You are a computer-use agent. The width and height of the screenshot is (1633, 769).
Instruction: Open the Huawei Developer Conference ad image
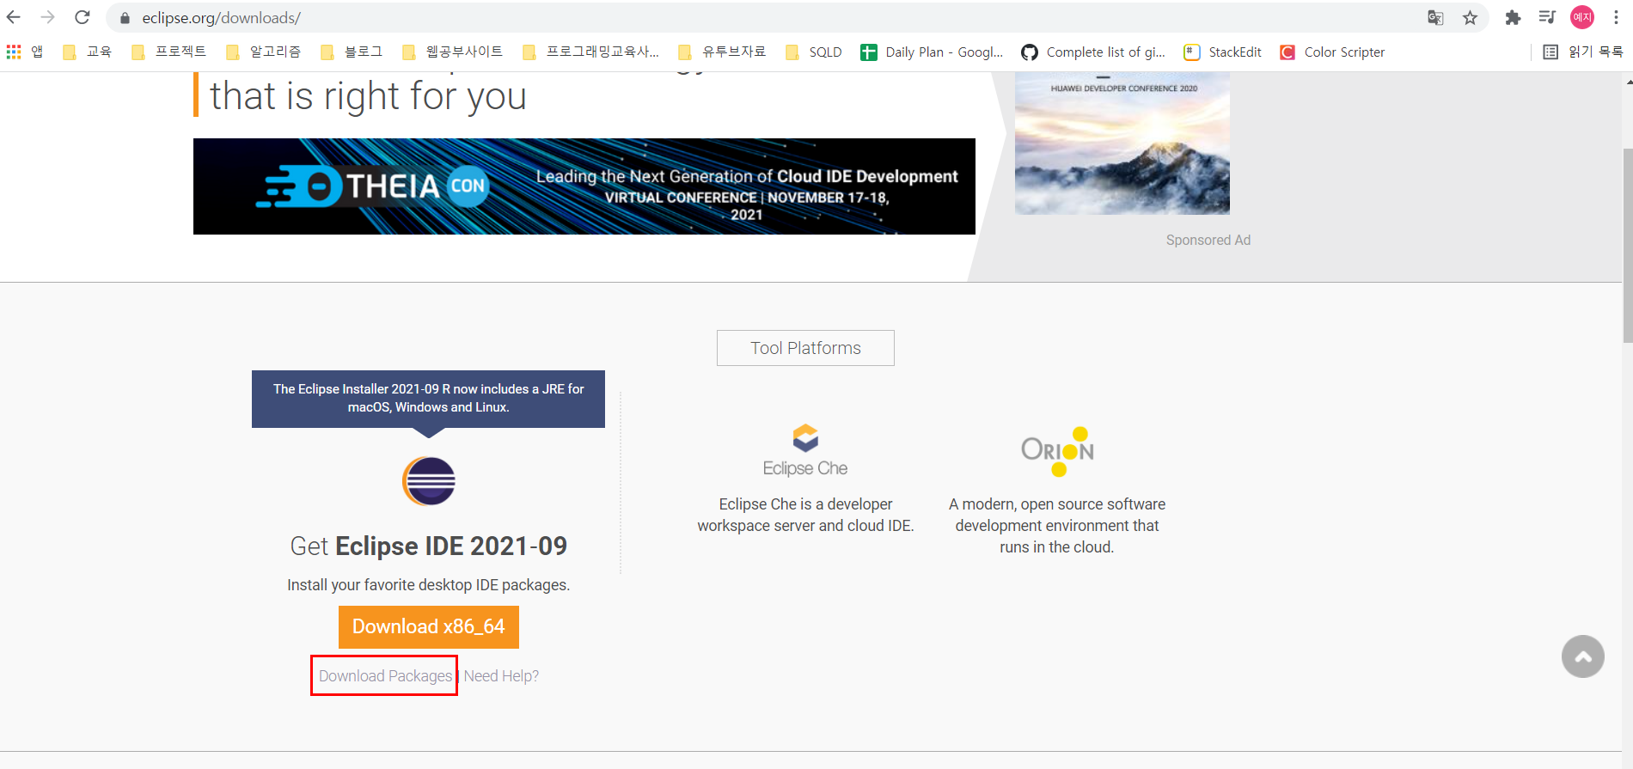click(x=1122, y=143)
